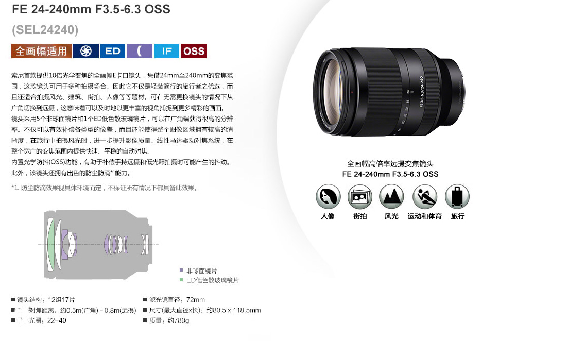Select the IF internal focus badge
The width and height of the screenshot is (568, 355).
[x=167, y=51]
